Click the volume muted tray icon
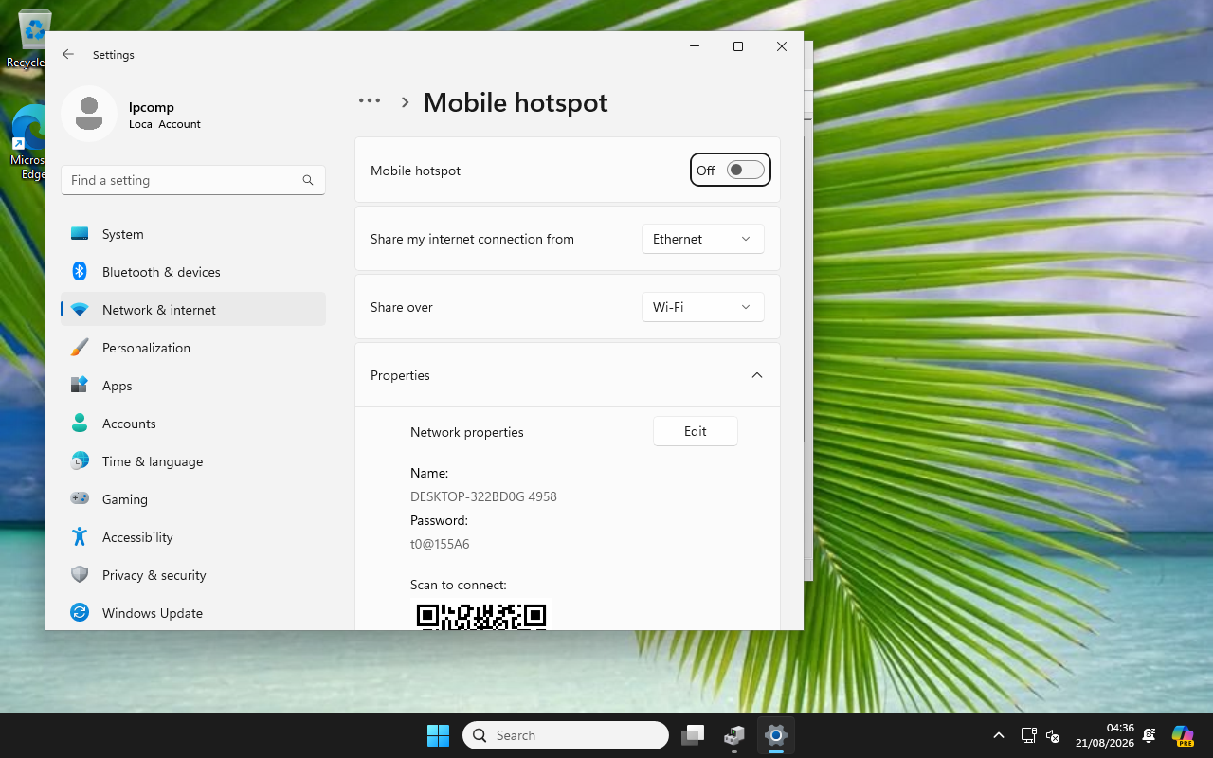Viewport: 1213px width, 758px height. tap(1053, 735)
